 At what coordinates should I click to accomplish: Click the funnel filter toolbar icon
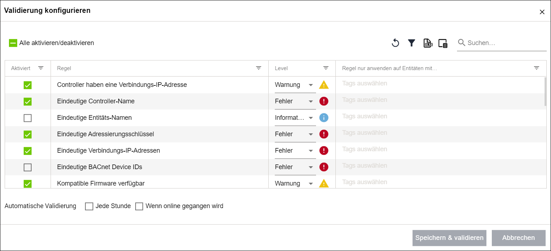[x=411, y=43]
